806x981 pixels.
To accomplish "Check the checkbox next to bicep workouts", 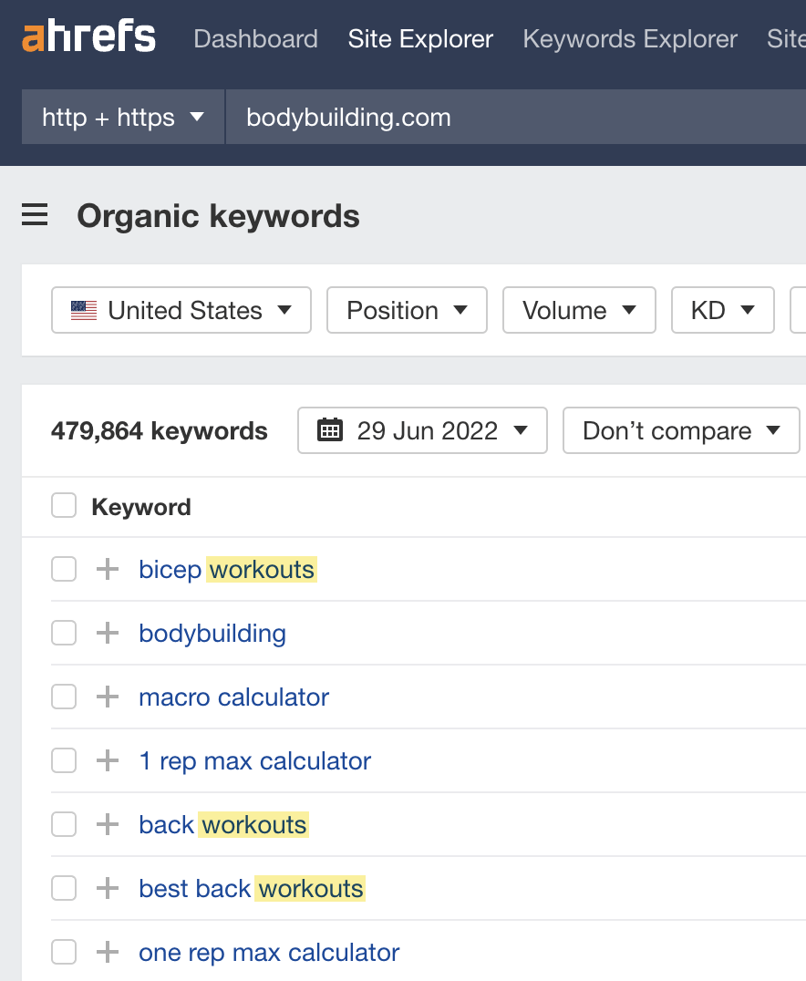I will tap(63, 569).
